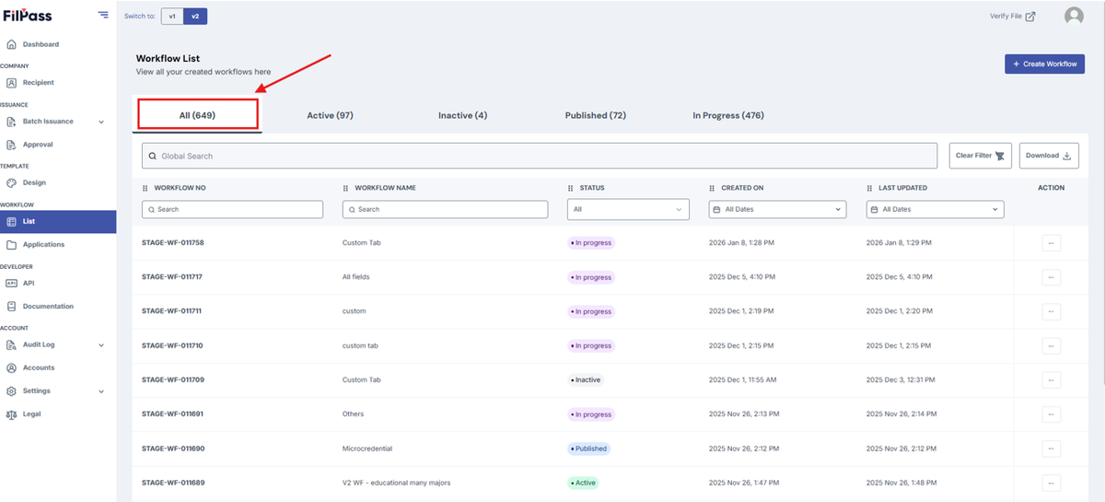The height and width of the screenshot is (502, 1105).
Task: Click the Verify File external link icon
Action: tap(1030, 16)
